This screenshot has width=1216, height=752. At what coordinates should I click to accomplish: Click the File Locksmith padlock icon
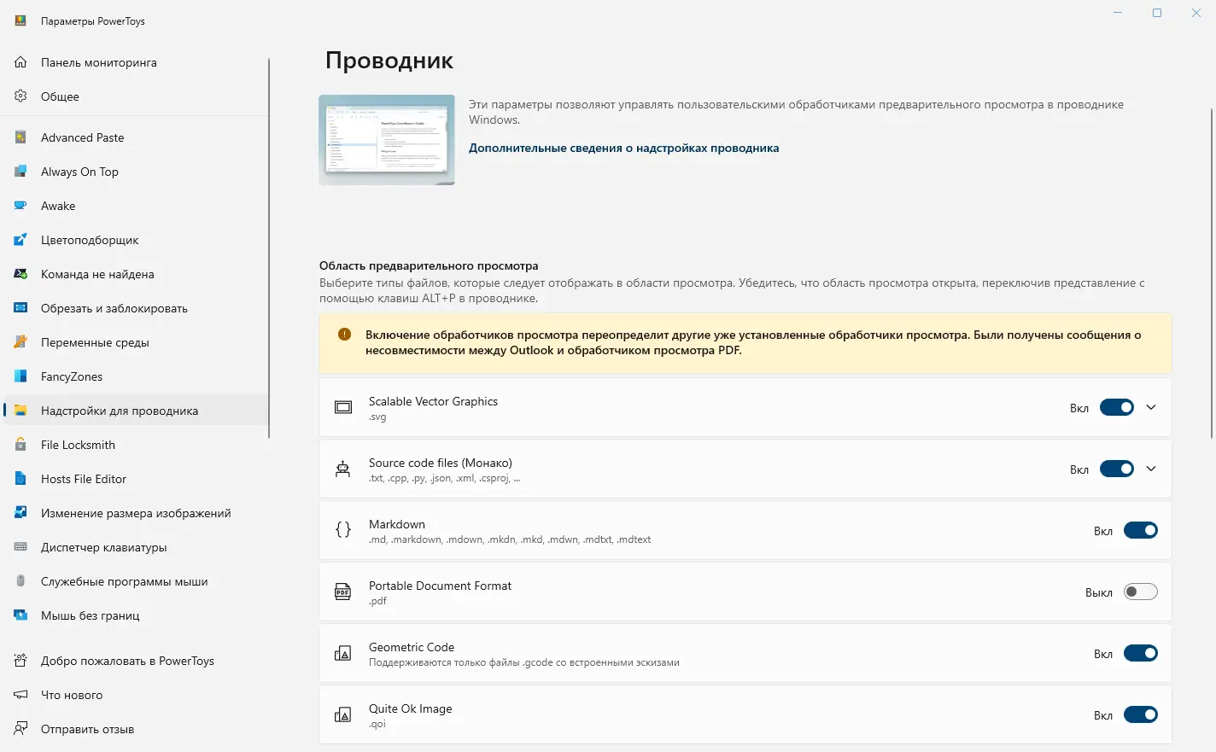[x=20, y=445]
